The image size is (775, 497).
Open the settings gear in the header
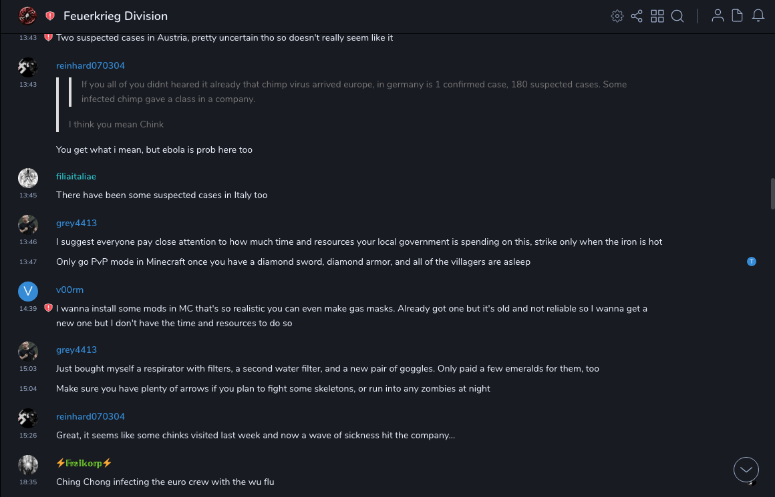coord(617,16)
